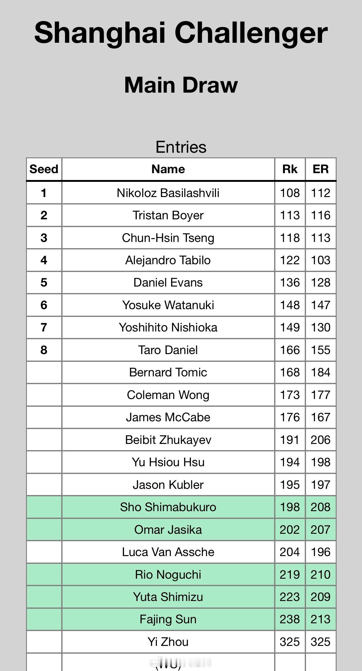Click the highlighted Sho Shimabukuro row
This screenshot has width=362, height=671.
(x=181, y=507)
